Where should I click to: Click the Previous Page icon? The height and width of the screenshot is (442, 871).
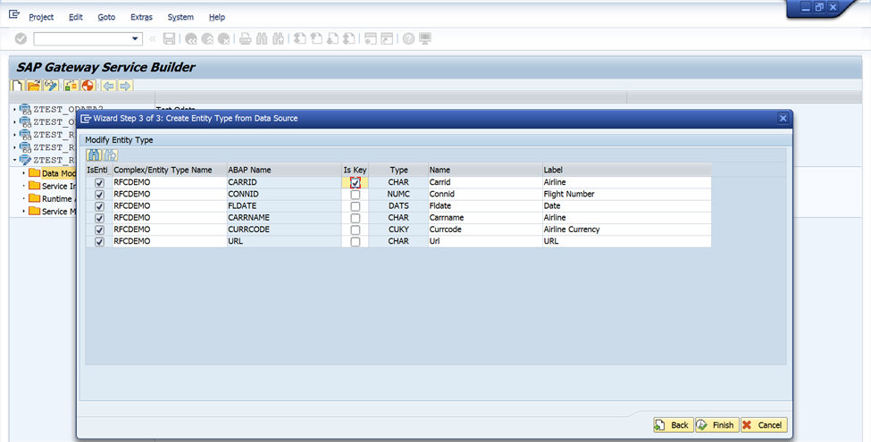[316, 39]
